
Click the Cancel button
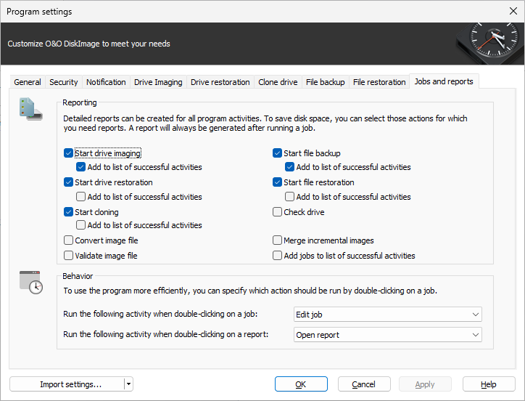point(364,384)
